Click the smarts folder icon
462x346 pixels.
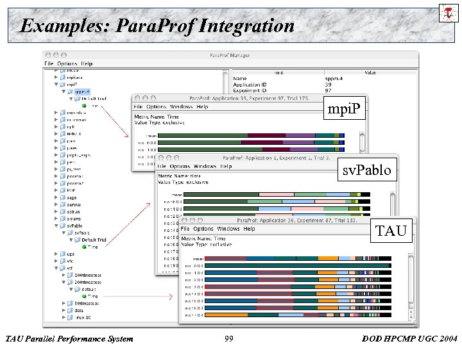tap(63, 218)
